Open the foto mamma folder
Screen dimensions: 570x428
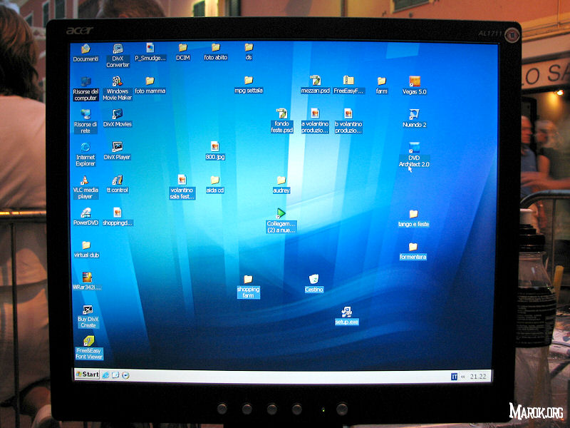(150, 85)
